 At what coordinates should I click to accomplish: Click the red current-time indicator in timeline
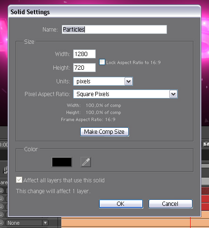pyautogui.click(x=190, y=222)
